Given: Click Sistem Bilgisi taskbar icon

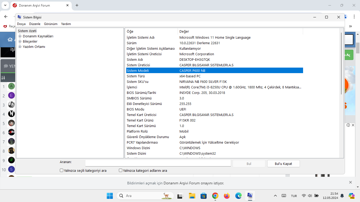Looking at the screenshot, I should (x=250, y=196).
